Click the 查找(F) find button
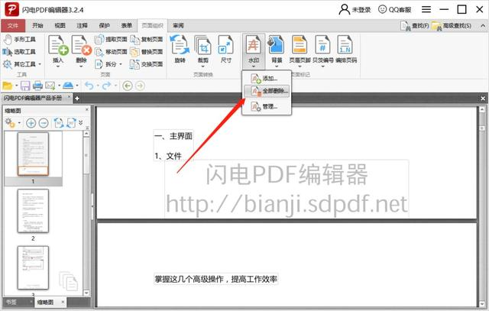The image size is (489, 311). 415,26
